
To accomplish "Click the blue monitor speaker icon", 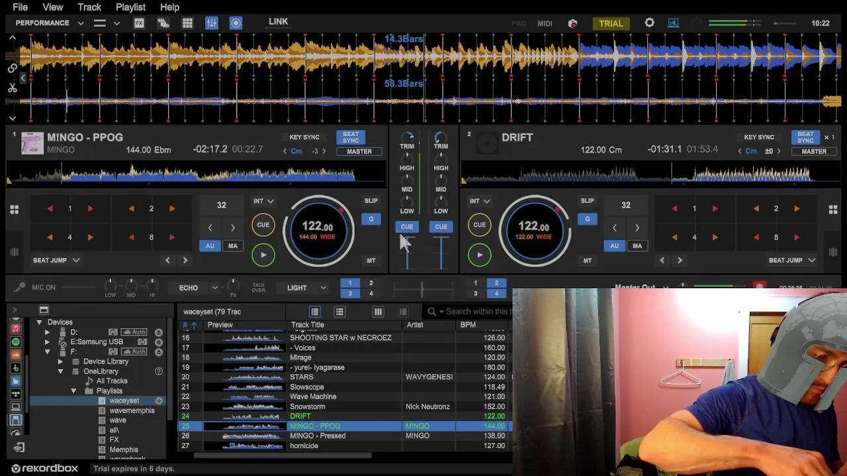I will click(673, 23).
